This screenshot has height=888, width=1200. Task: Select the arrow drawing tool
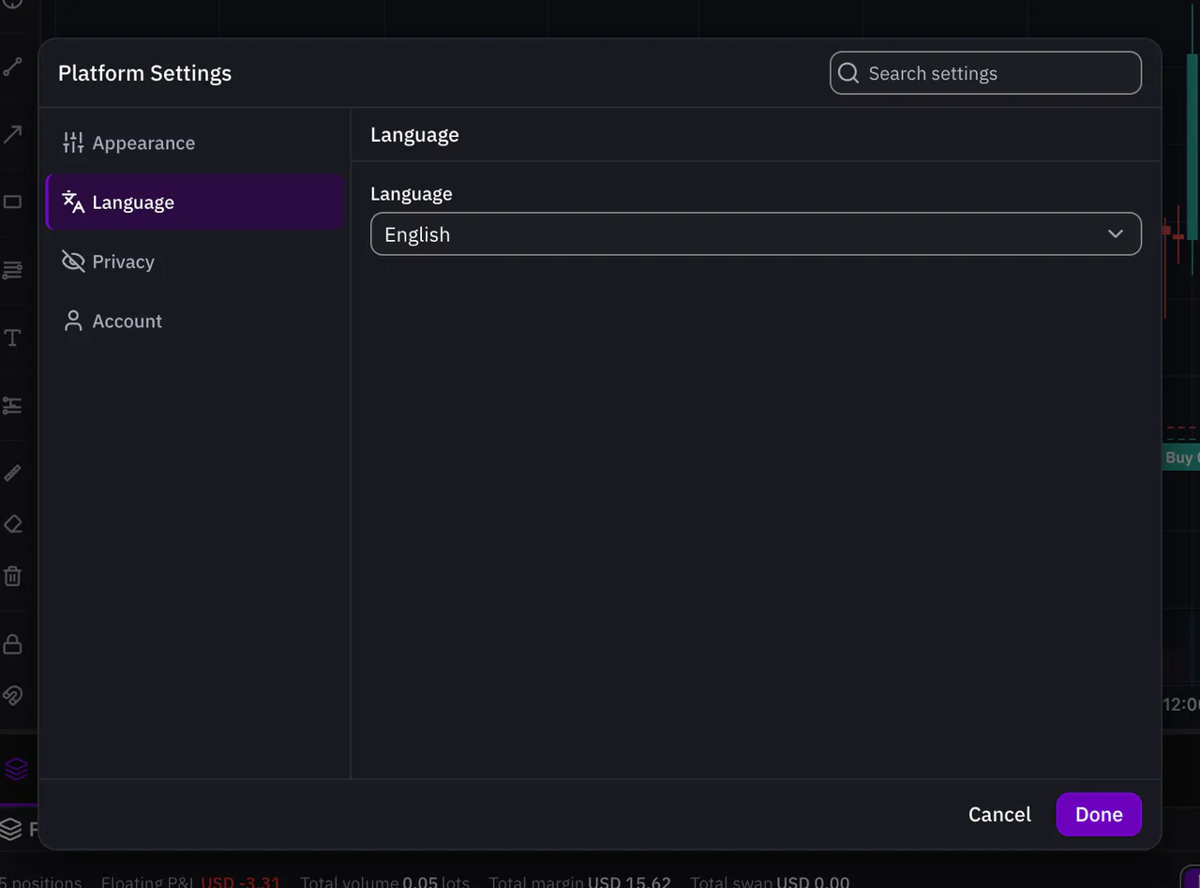[x=12, y=134]
